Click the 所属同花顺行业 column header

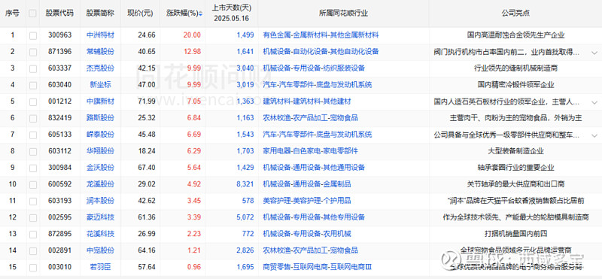pos(343,13)
